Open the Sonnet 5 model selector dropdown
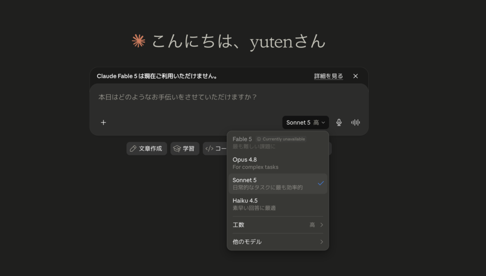The image size is (486, 276). click(x=305, y=122)
